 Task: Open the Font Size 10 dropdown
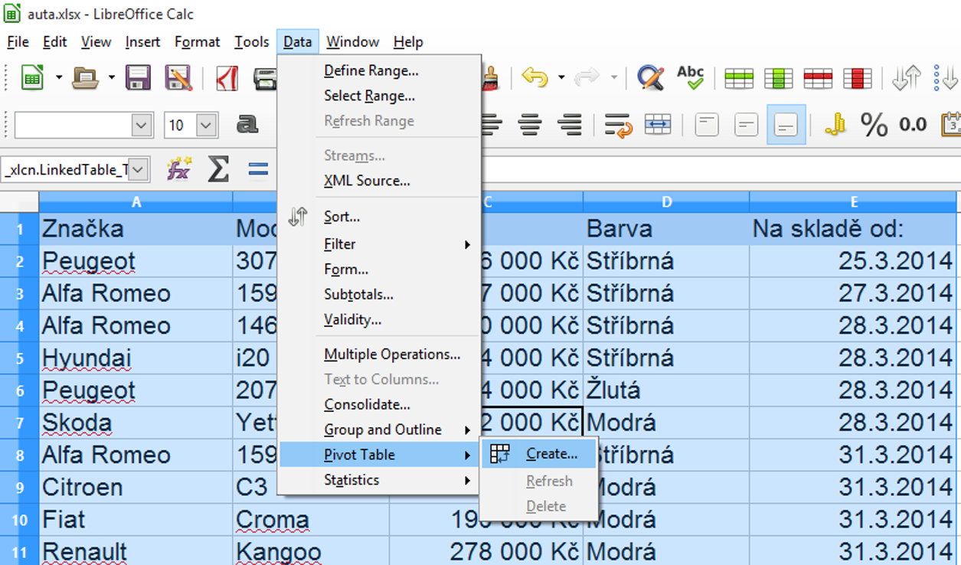(207, 125)
